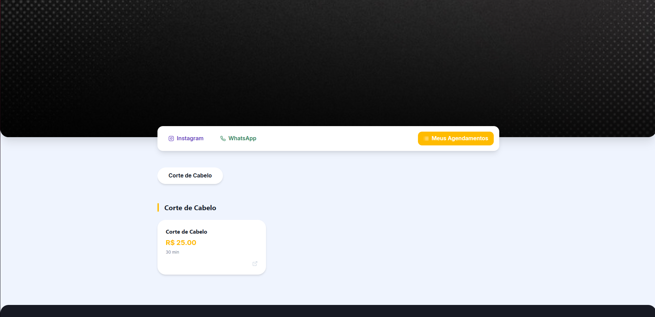This screenshot has height=317, width=655.
Task: Click the list icon in Meus Agendamentos
Action: (426, 139)
